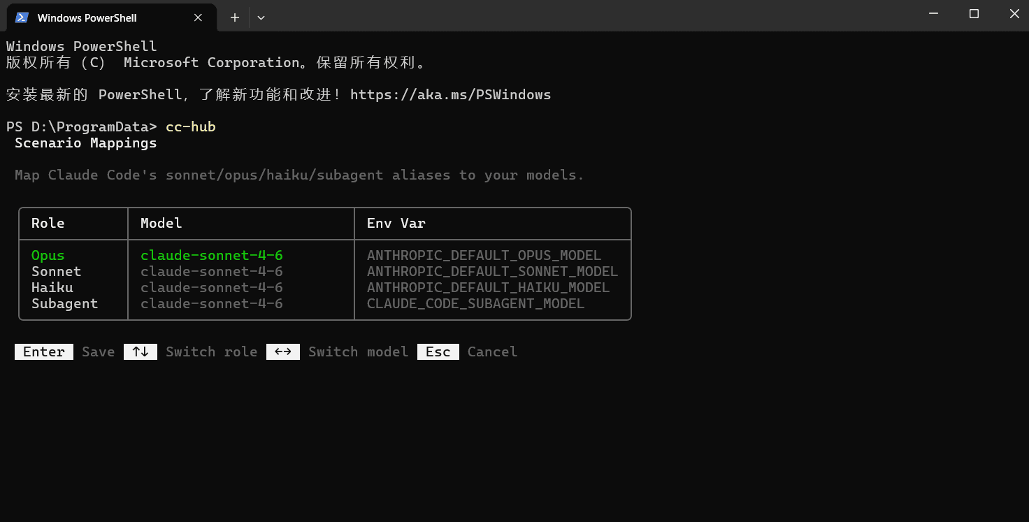Click the Role column header
Screen dimensions: 1029x522
[x=48, y=223]
